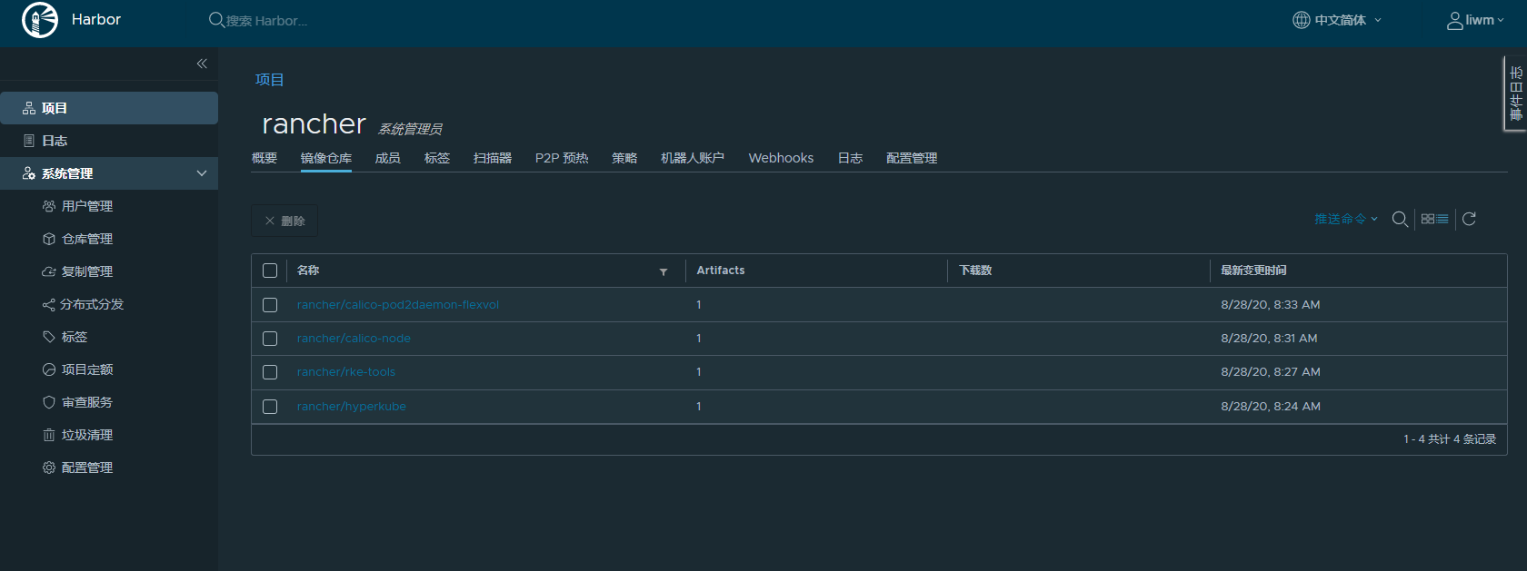1527x571 pixels.
Task: Click the 日志 sidebar icon
Action: [x=29, y=141]
